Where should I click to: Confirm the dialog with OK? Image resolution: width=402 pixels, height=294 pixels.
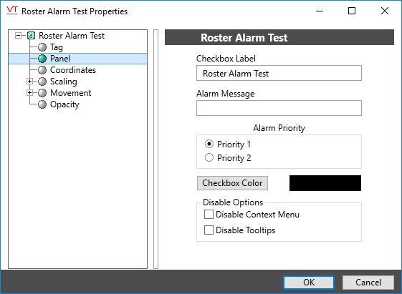point(309,283)
